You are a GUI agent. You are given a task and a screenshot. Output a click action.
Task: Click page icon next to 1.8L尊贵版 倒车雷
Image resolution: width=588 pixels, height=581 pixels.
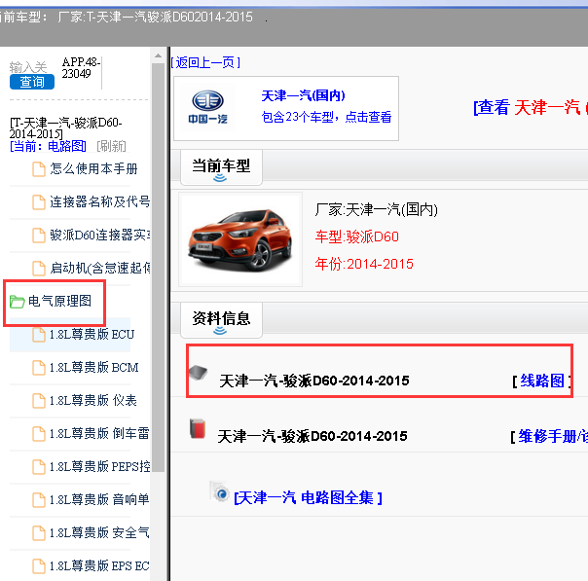click(39, 433)
